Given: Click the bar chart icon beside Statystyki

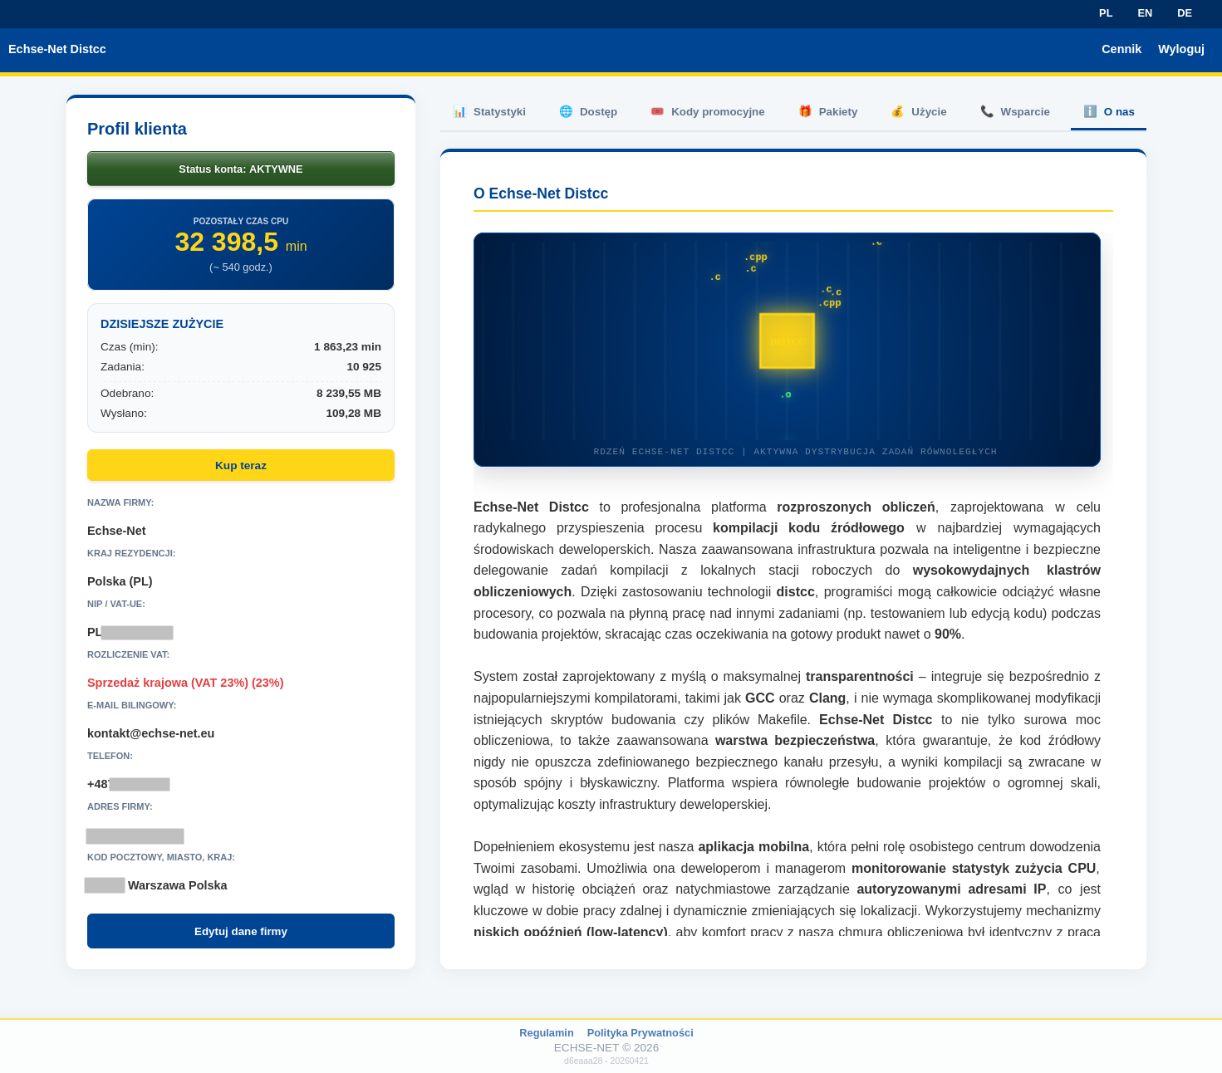Looking at the screenshot, I should click(x=459, y=111).
